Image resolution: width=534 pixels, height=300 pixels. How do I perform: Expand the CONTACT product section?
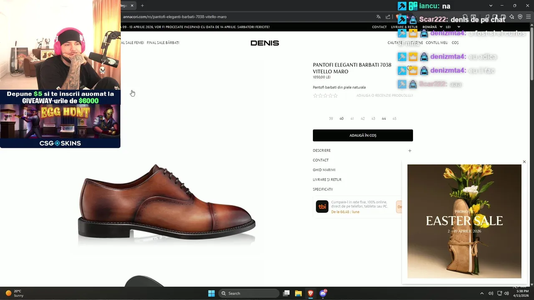click(321, 160)
